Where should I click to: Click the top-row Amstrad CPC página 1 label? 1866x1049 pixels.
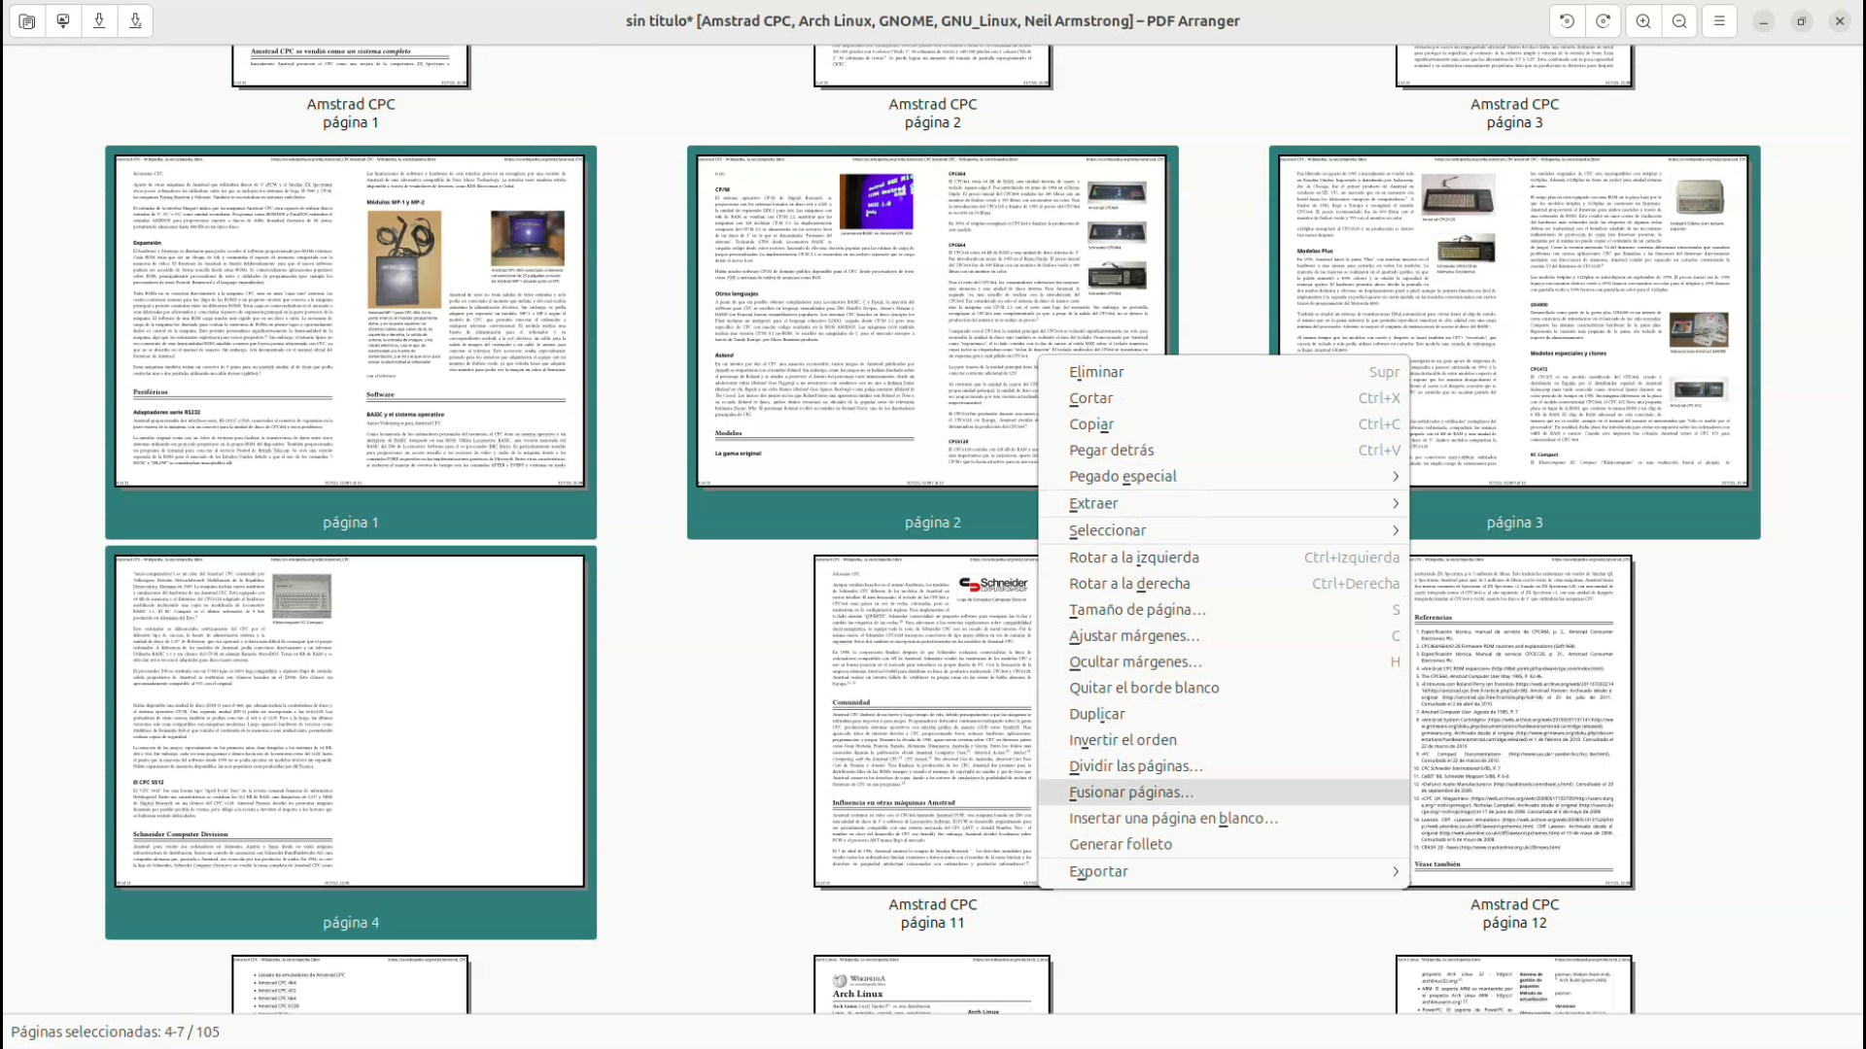(x=351, y=113)
